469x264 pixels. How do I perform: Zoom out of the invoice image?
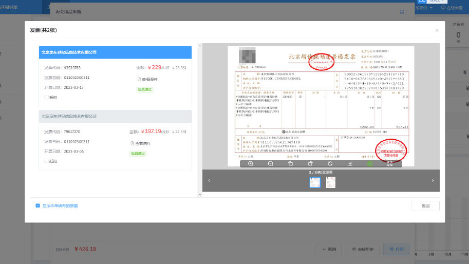pos(270,163)
